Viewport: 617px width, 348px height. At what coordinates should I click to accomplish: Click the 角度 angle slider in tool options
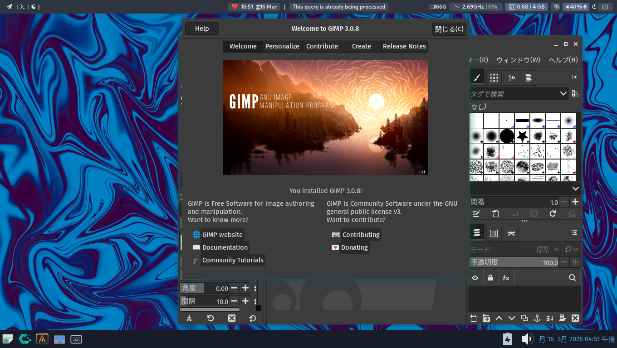[x=204, y=288]
